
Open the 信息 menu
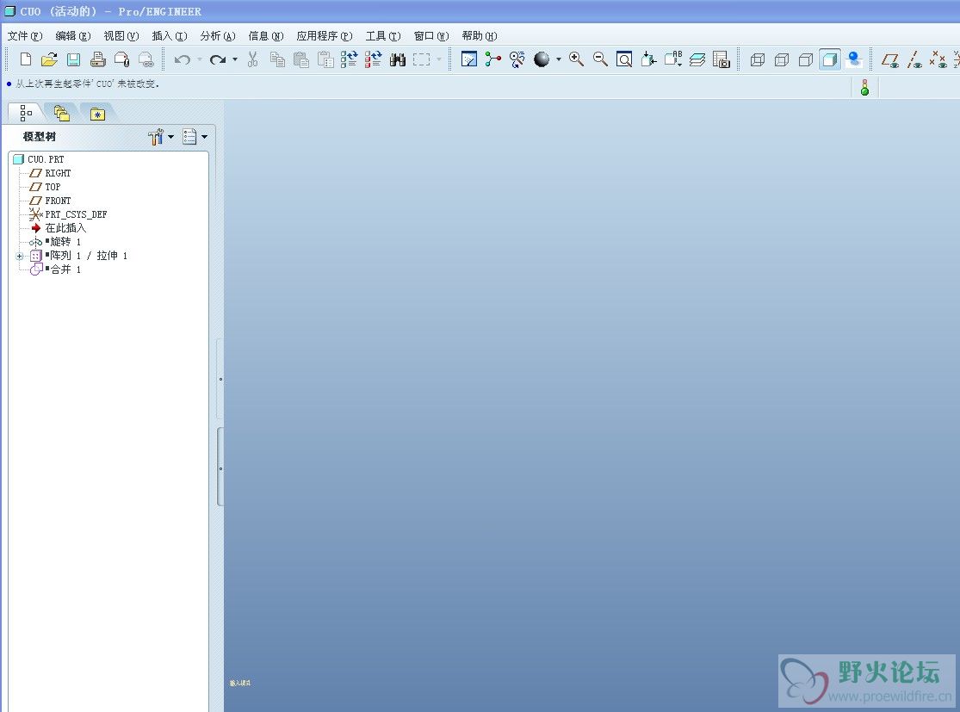[266, 36]
